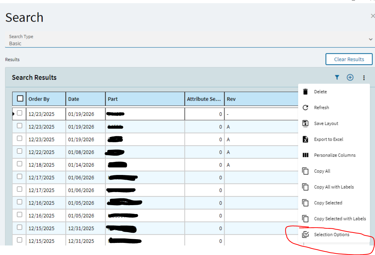Check the second 12/16/2025 row
Image resolution: width=375 pixels, height=255 pixels.
coord(20,215)
